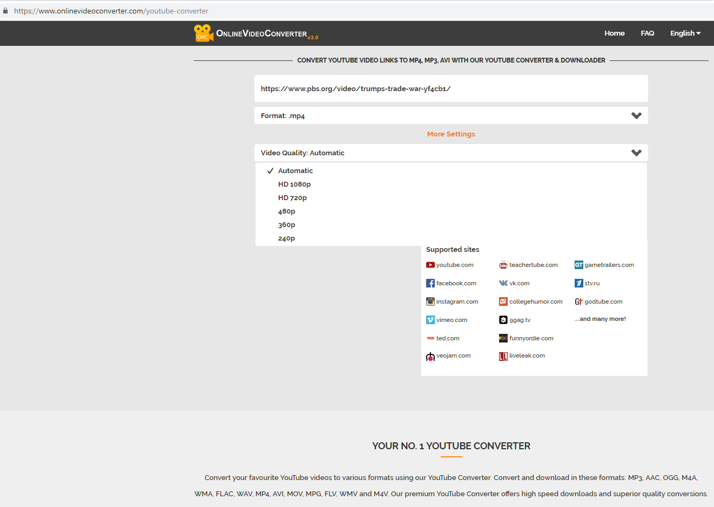This screenshot has width=714, height=507.
Task: Collapse the Video Quality dropdown arrow
Action: click(x=636, y=153)
